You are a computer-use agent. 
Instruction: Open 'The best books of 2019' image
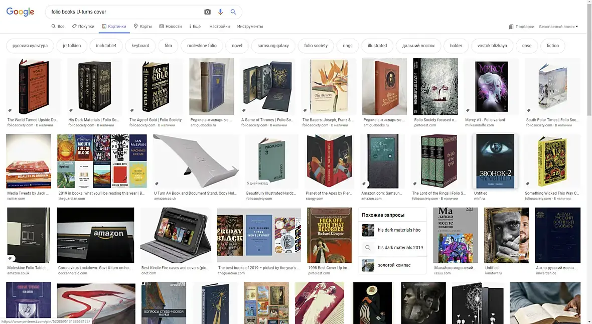(259, 235)
